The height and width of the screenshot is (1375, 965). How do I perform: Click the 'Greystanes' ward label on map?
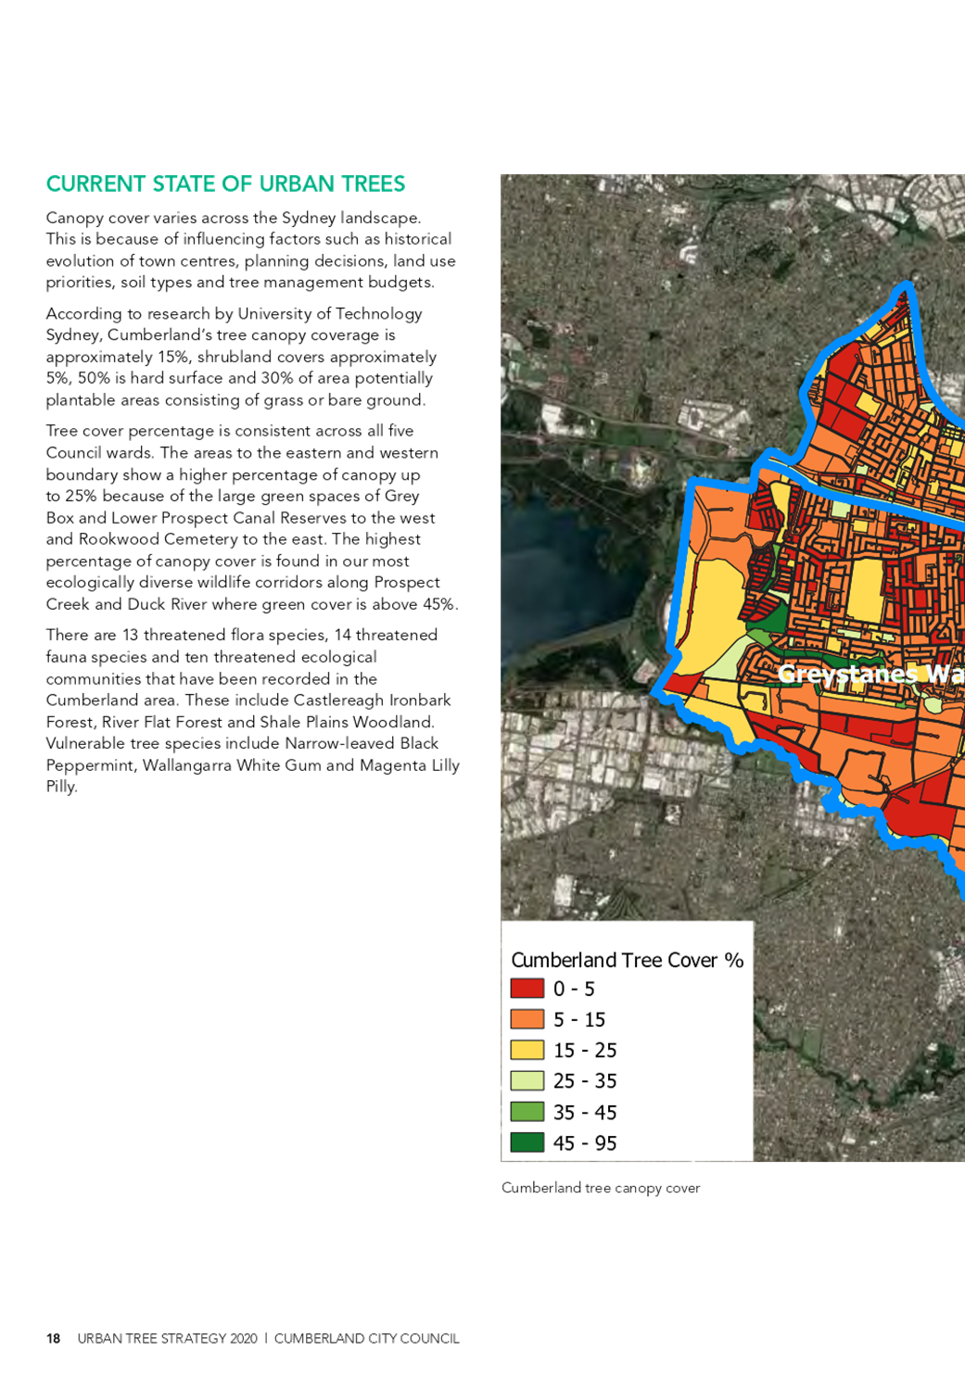847,674
